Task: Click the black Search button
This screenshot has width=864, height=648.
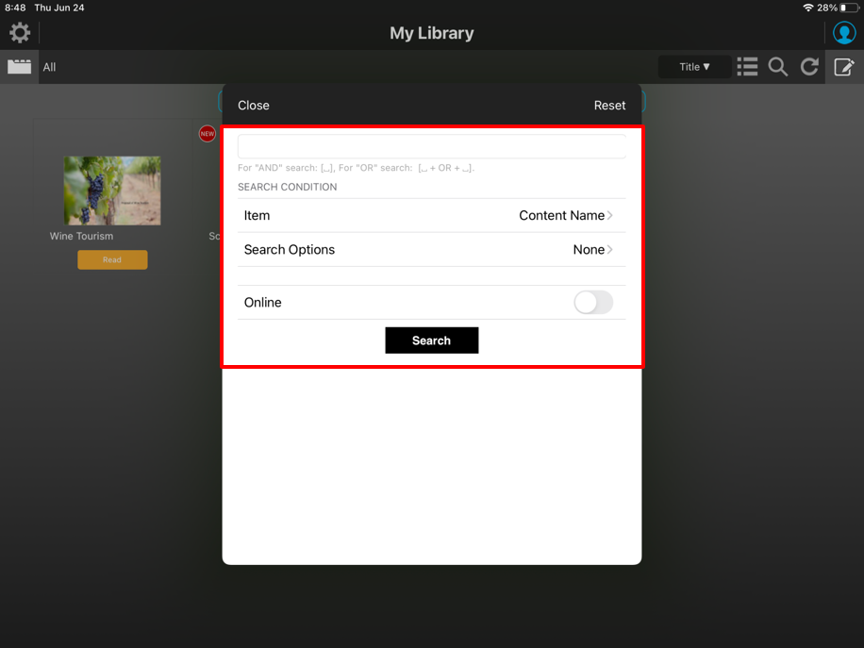Action: 431,341
